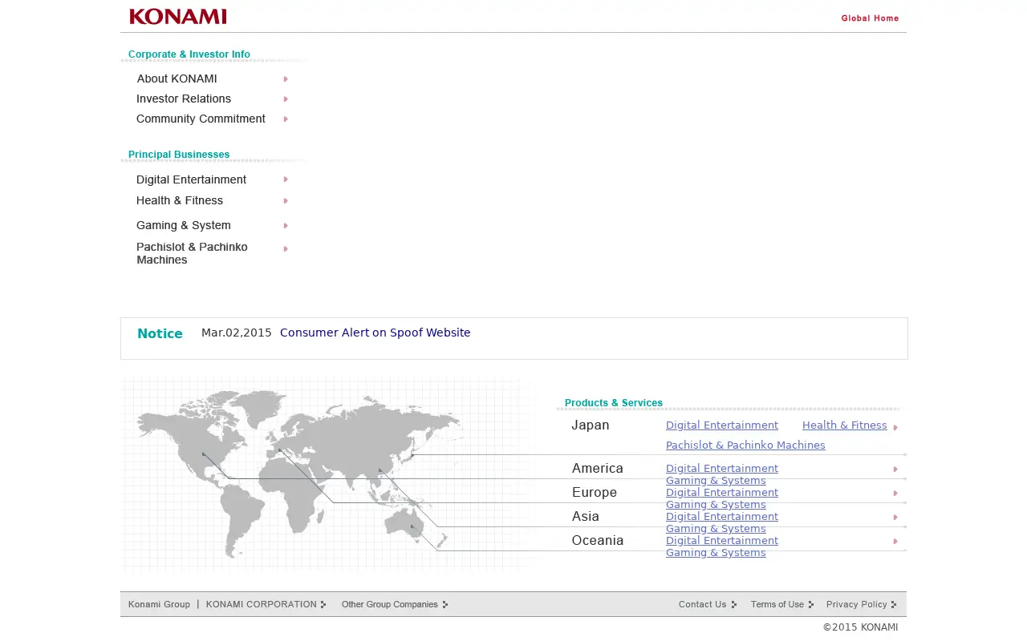Screen dimensions: 1027x641
Task: Open America Gaming & Systems link
Action: [716, 481]
